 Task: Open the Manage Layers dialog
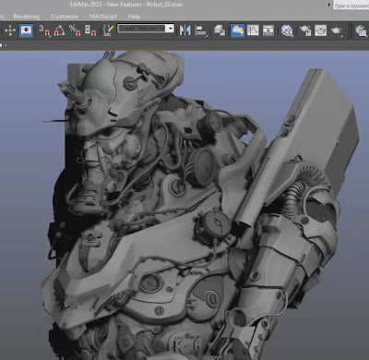(220, 30)
